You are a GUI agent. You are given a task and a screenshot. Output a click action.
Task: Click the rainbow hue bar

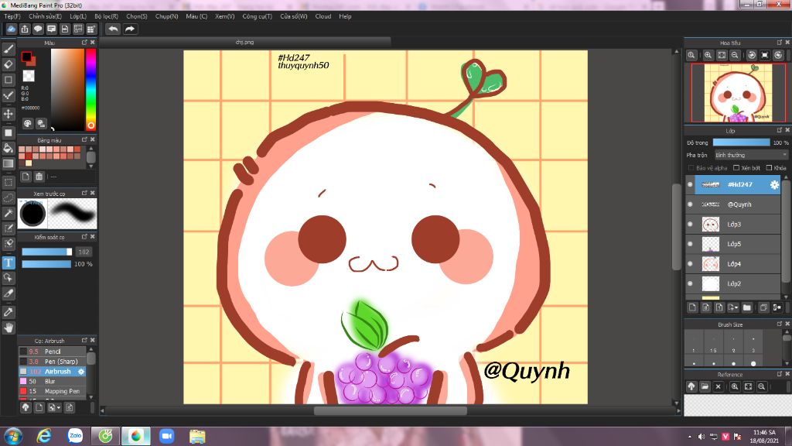(x=90, y=90)
